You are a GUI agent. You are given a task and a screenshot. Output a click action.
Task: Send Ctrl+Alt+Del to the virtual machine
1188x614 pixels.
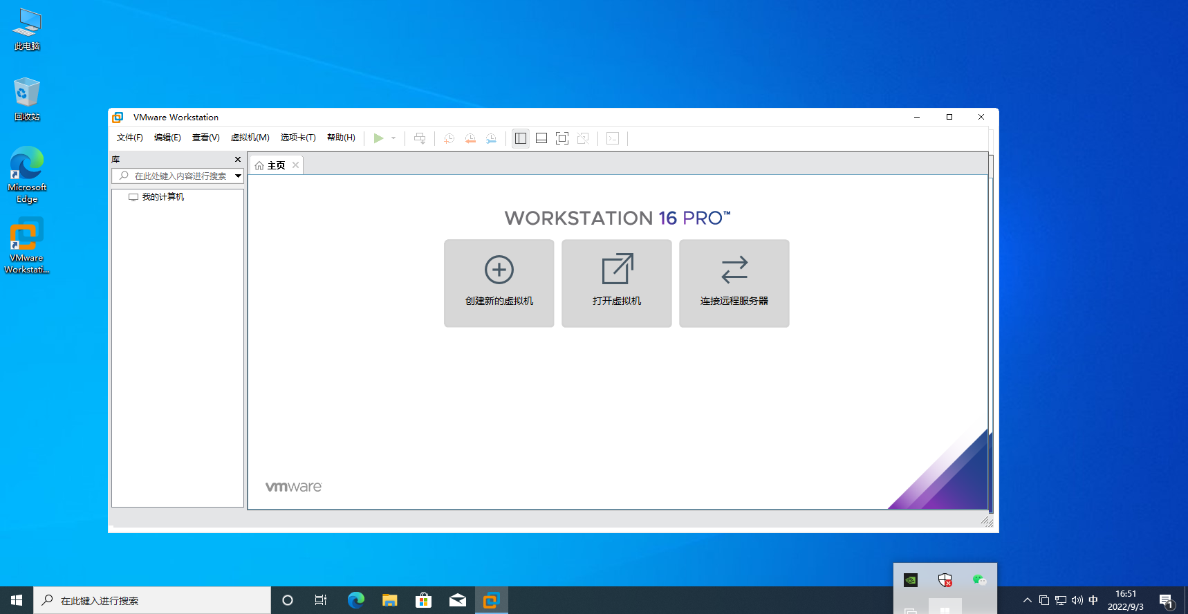click(420, 138)
